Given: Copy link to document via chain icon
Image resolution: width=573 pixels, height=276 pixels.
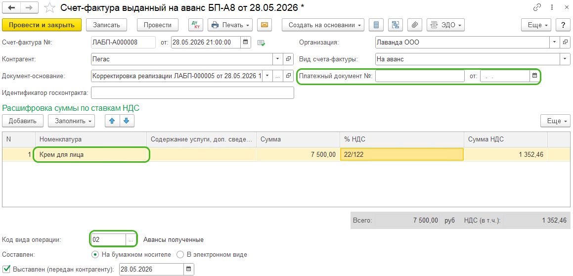Looking at the screenshot, I should 537,7.
